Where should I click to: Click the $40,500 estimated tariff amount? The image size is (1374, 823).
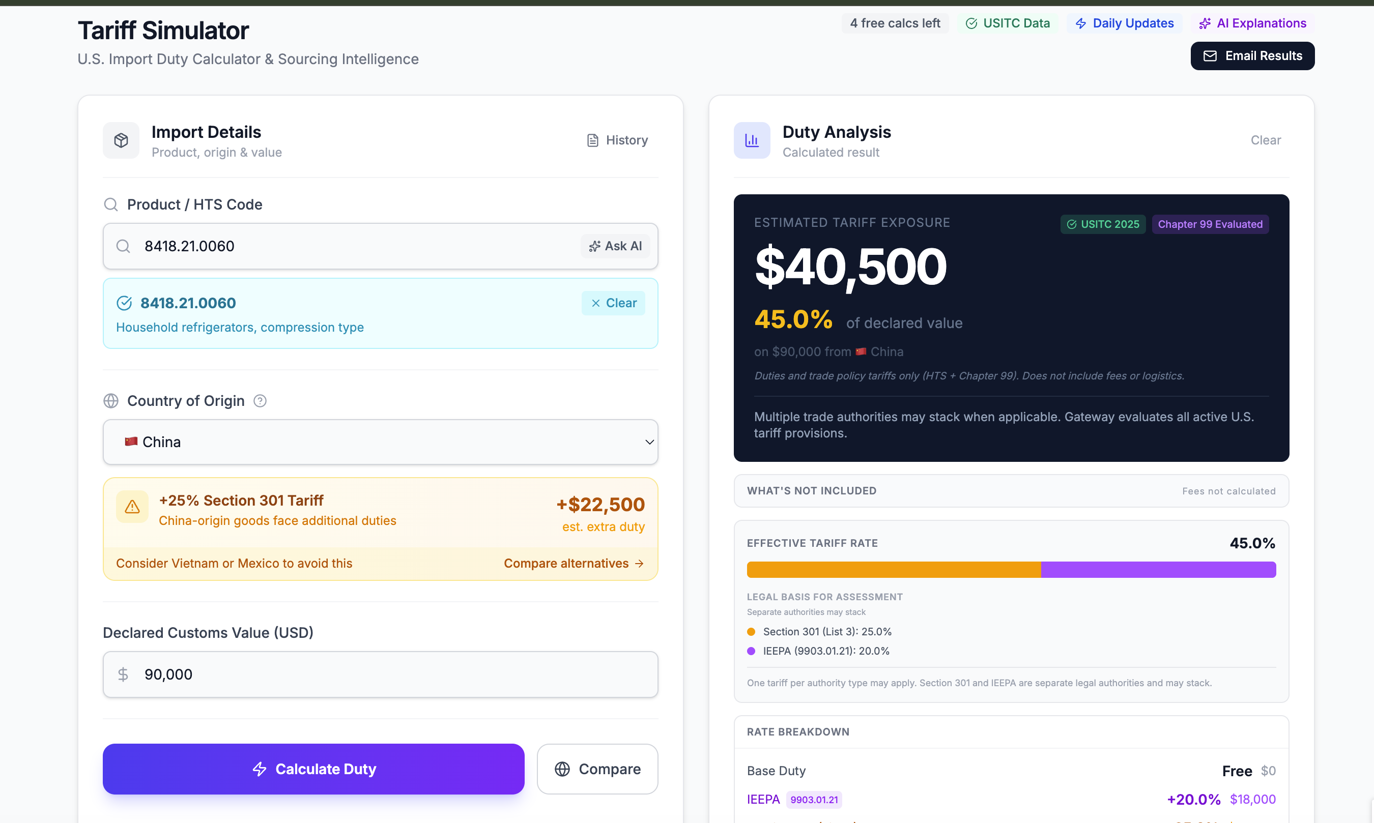[x=850, y=268]
